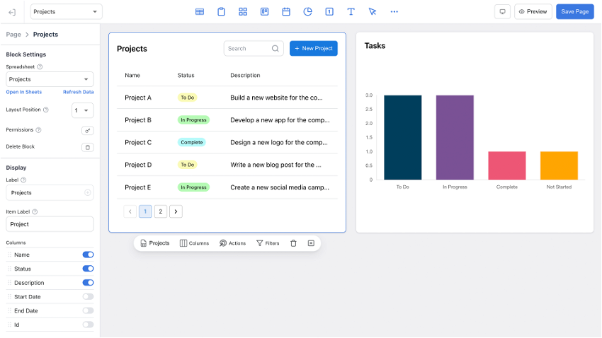Turn off the Name column toggle

tap(88, 255)
